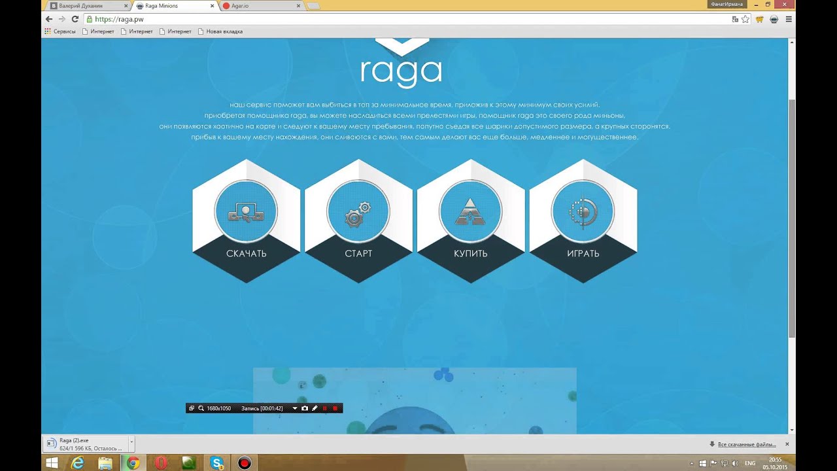Click the recorder window select icon
This screenshot has height=471, width=837.
[x=192, y=408]
